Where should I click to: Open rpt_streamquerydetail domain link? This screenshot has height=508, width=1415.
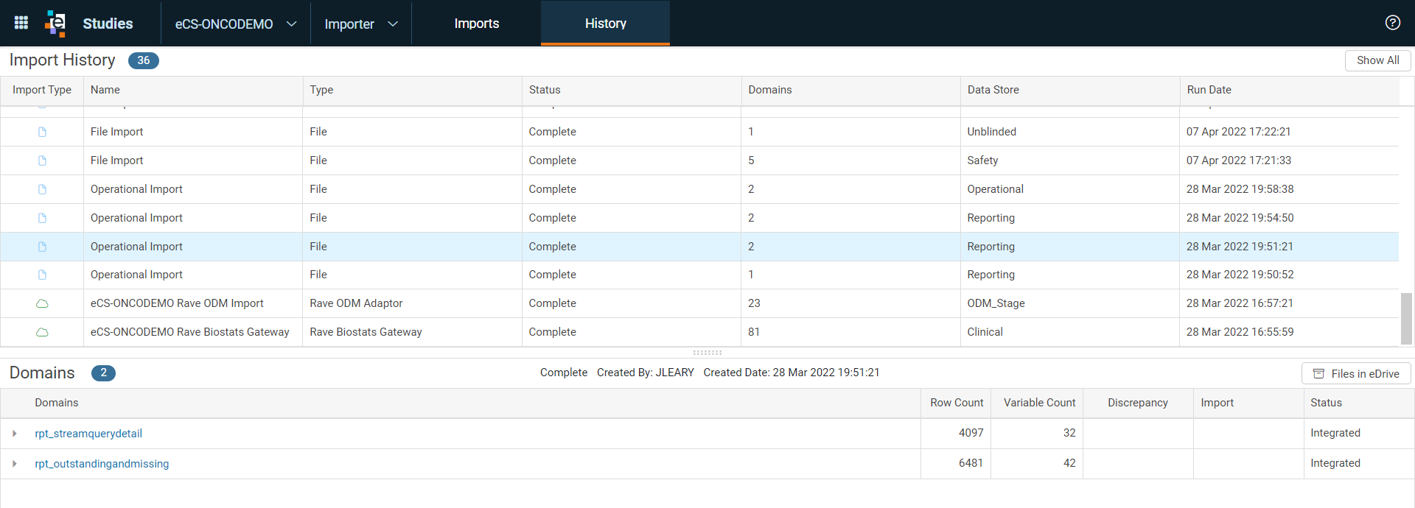[88, 434]
